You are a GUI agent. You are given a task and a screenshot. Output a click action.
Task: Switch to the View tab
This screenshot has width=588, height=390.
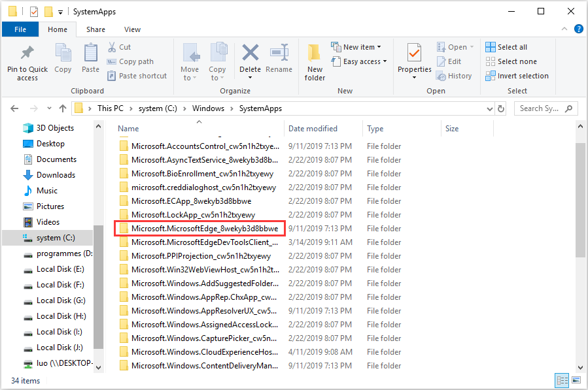tap(132, 29)
